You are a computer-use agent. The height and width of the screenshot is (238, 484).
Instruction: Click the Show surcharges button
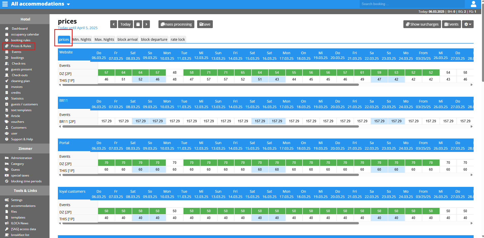pos(422,24)
